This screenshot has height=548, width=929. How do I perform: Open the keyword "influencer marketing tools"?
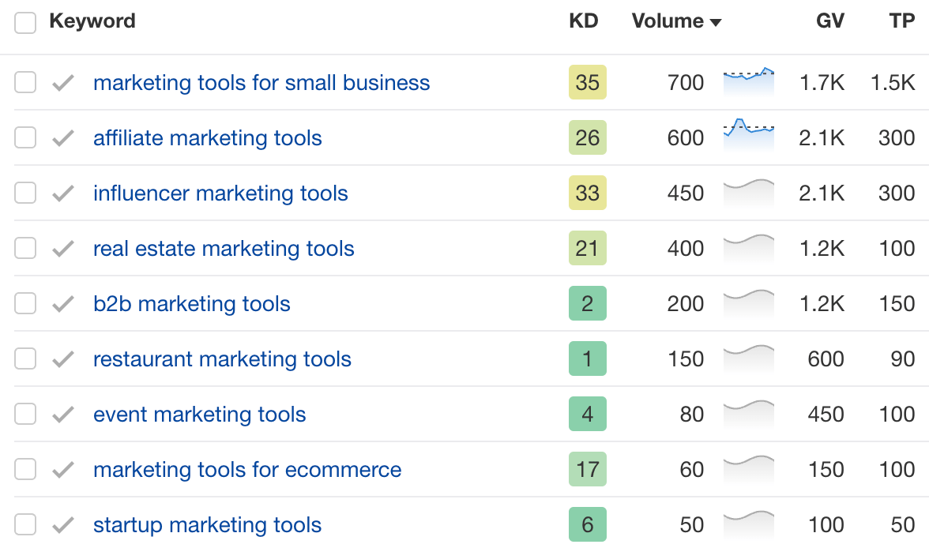[x=221, y=193]
